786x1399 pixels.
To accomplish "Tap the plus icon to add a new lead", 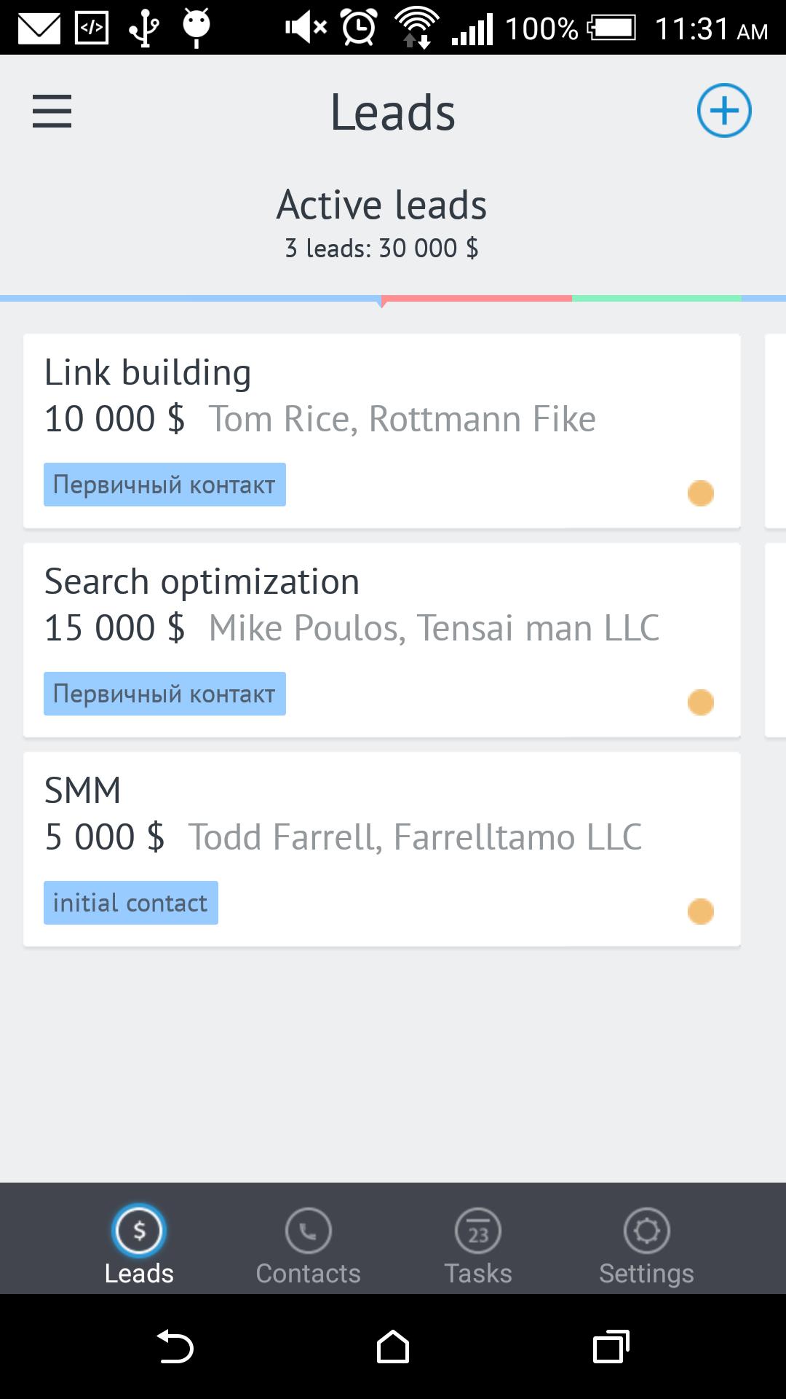I will click(x=724, y=110).
